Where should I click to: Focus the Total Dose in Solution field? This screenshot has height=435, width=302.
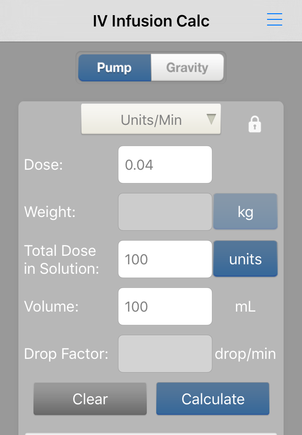tap(165, 259)
